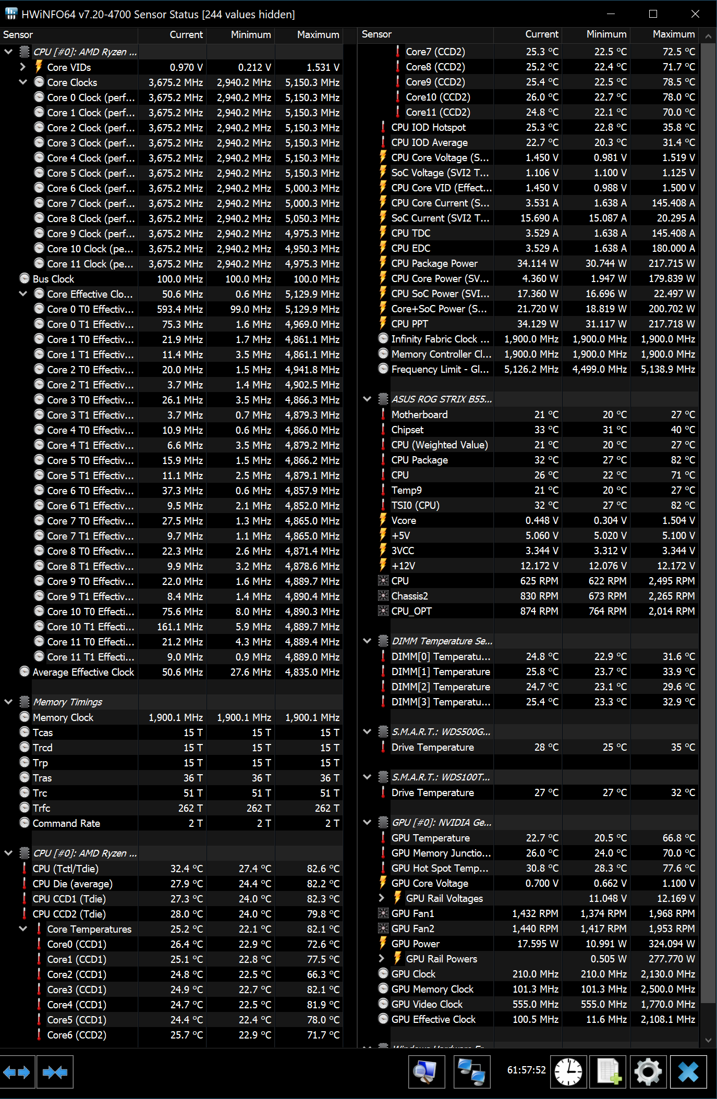The image size is (717, 1099).
Task: Collapse the Memory Timings section
Action: (8, 702)
